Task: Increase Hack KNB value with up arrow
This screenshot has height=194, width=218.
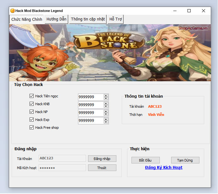Action: 106,104
